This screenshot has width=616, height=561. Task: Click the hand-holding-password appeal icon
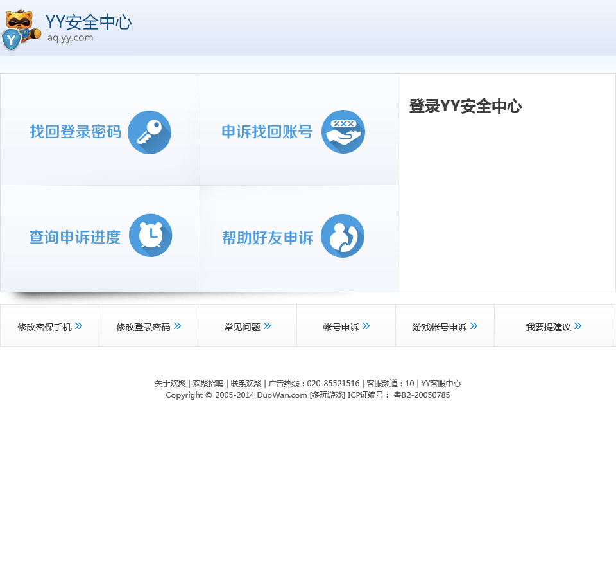pyautogui.click(x=343, y=132)
